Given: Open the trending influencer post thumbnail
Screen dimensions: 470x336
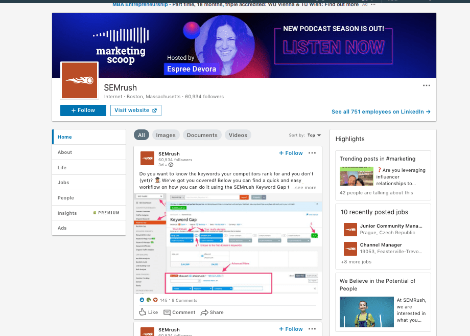Looking at the screenshot, I should coord(357,176).
